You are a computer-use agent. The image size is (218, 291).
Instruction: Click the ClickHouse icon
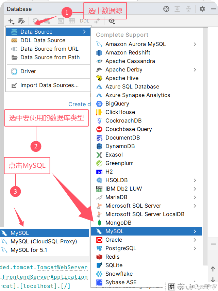tap(99, 112)
